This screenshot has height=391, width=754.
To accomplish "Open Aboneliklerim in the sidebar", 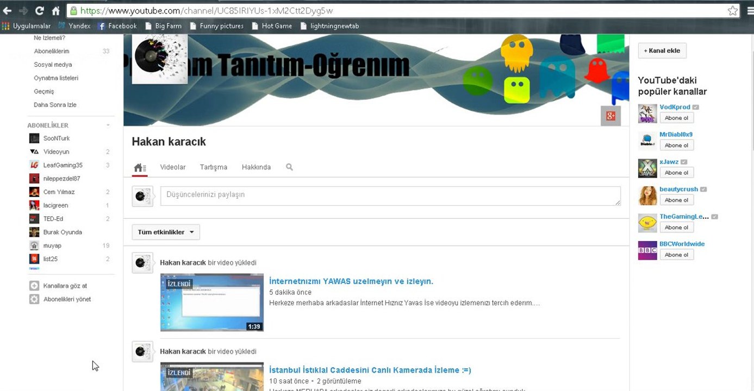I will click(x=52, y=51).
